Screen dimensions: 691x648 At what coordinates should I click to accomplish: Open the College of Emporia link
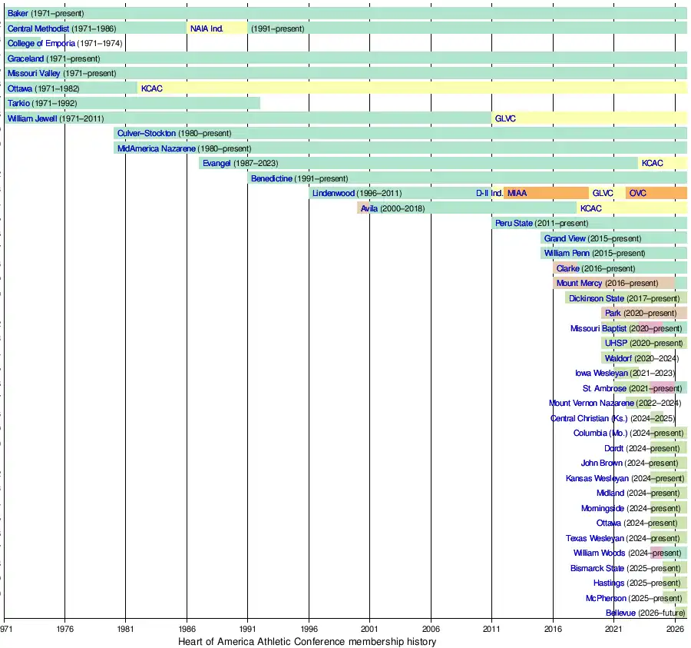click(41, 44)
